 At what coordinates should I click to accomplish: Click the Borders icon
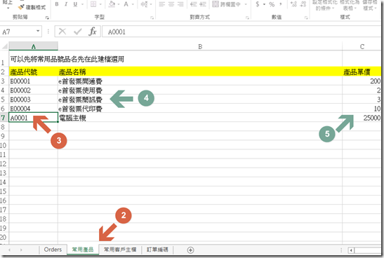(93, 4)
